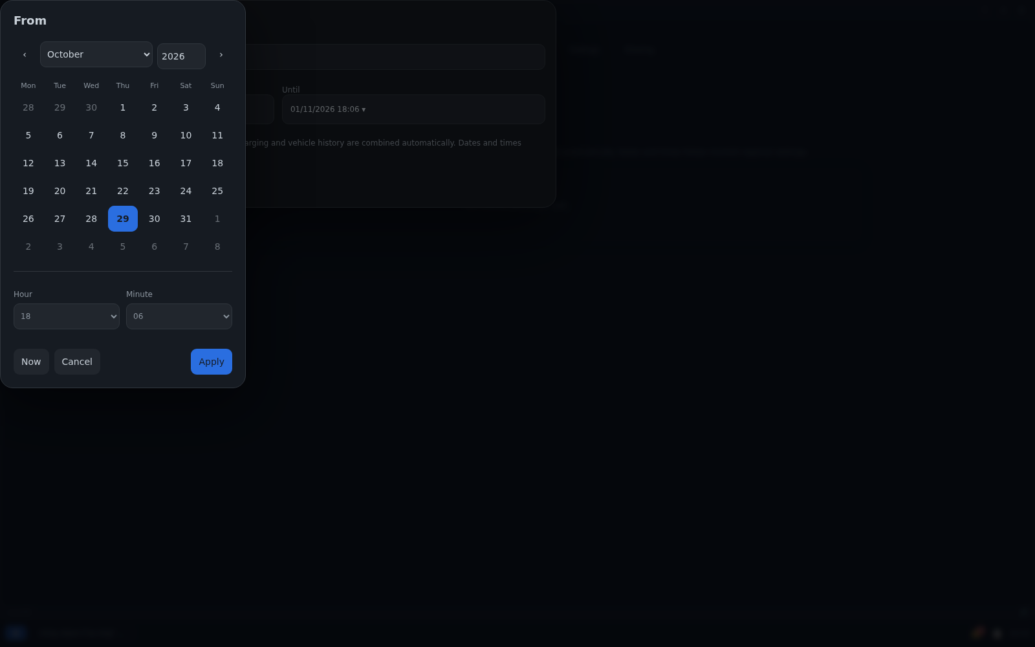Screen dimensions: 1035x647
Task: Select day 11 in the calendar
Action: [x=217, y=135]
